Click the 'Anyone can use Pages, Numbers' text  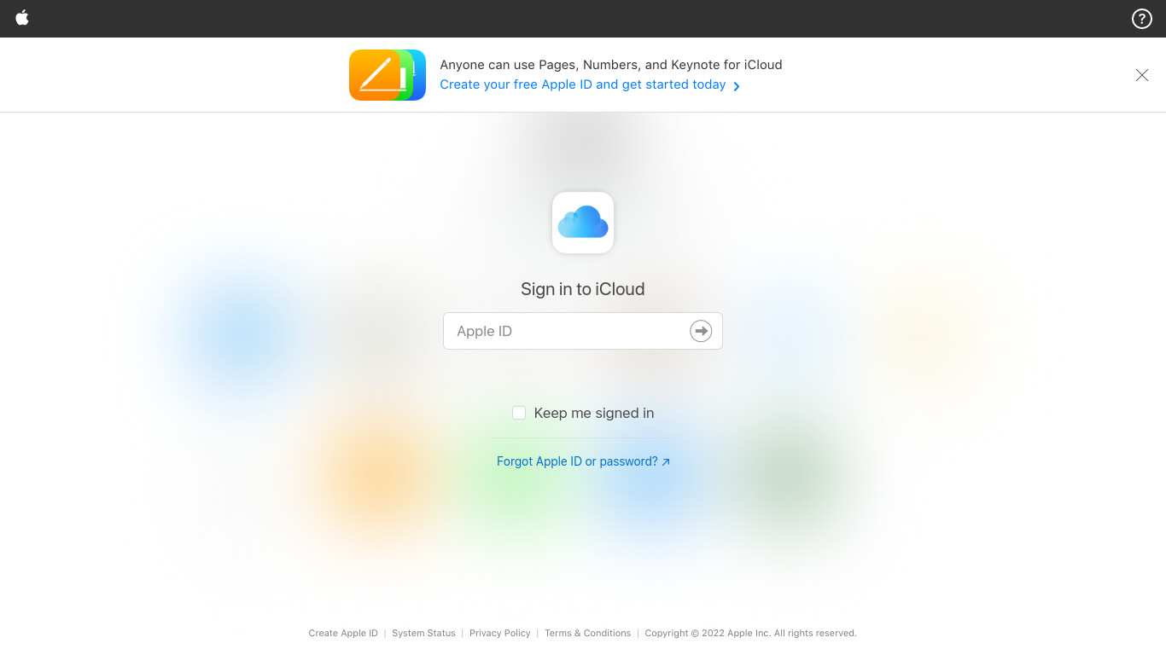pyautogui.click(x=611, y=65)
